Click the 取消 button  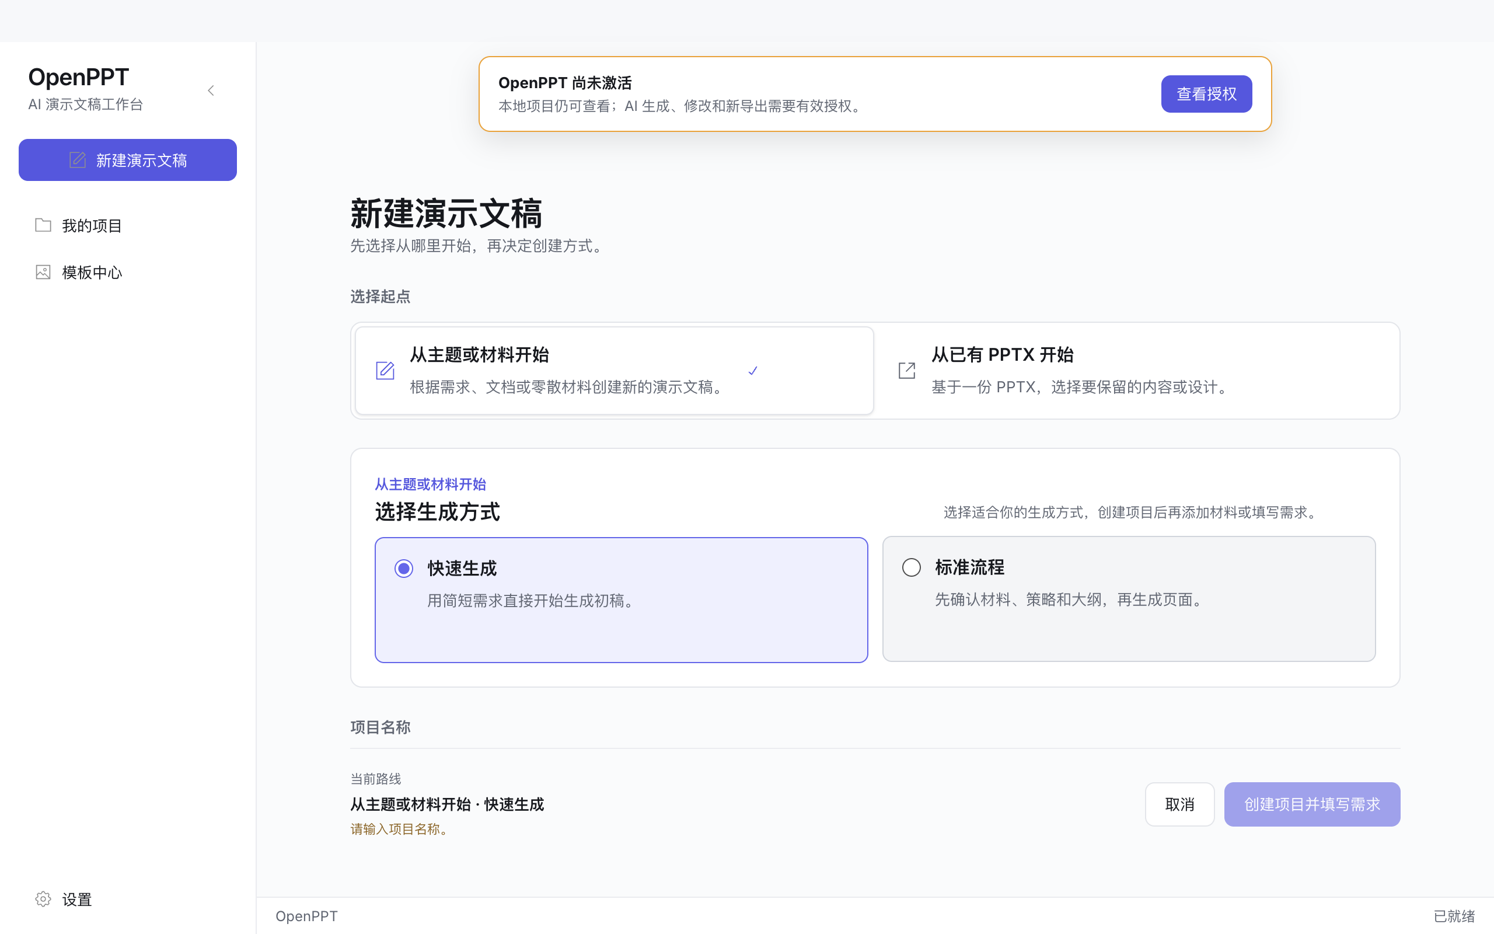[x=1180, y=804]
